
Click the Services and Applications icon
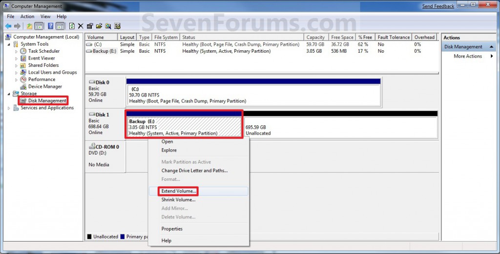click(16, 108)
